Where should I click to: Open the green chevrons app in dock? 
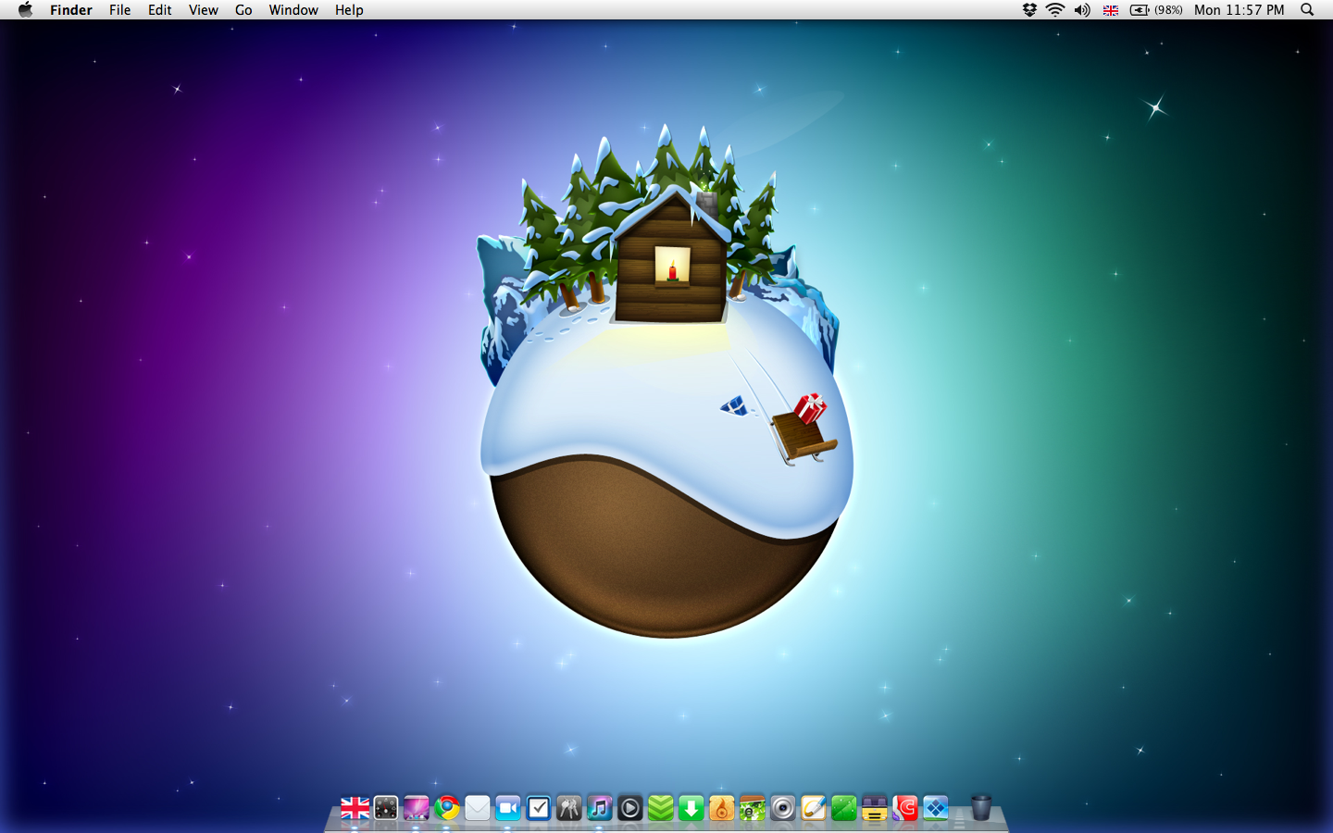(661, 808)
